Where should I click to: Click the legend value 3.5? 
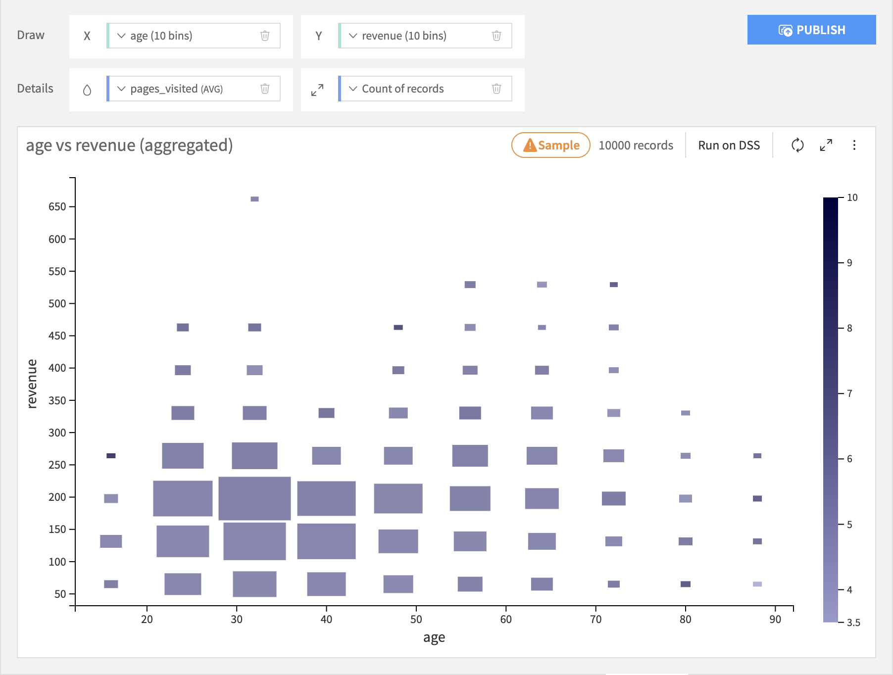click(x=853, y=623)
